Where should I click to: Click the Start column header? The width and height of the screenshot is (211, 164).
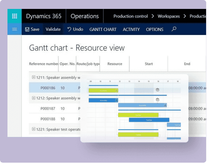149,64
